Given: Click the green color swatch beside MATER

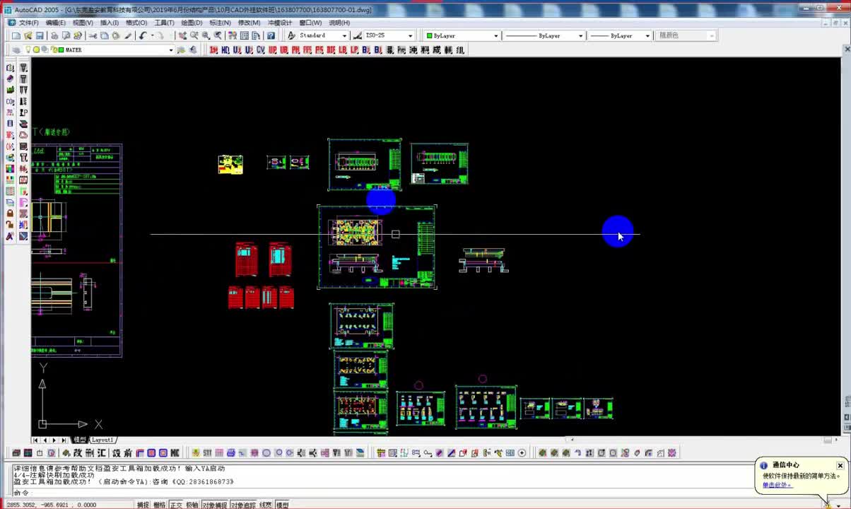Looking at the screenshot, I should click(61, 49).
